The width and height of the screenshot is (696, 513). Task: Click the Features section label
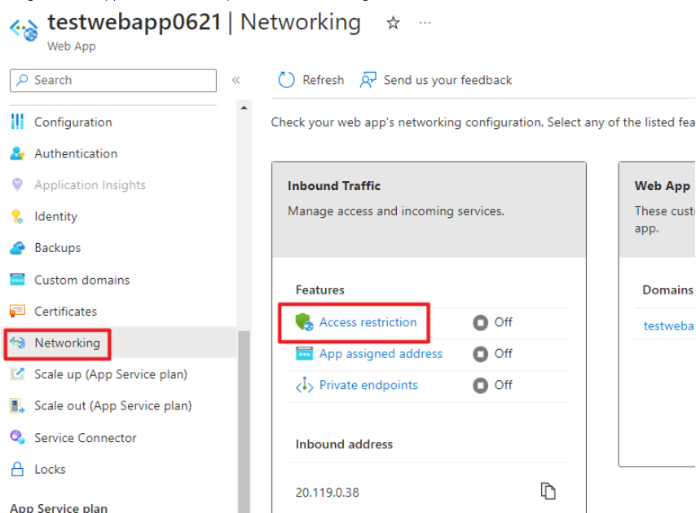tap(320, 290)
